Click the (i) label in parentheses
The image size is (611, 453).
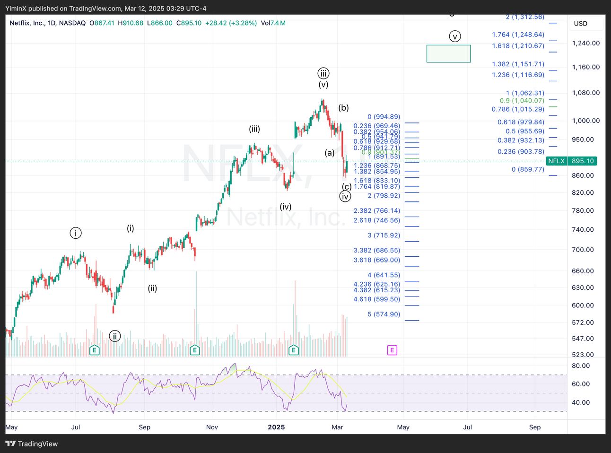pos(131,228)
